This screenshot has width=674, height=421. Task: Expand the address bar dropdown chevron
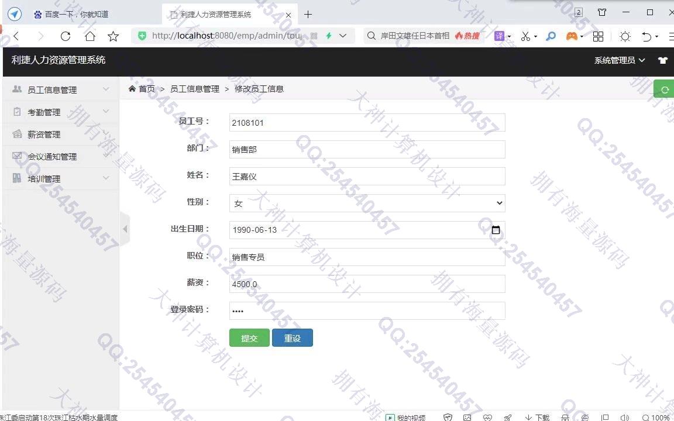click(x=343, y=36)
